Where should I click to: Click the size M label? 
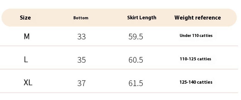27,37
